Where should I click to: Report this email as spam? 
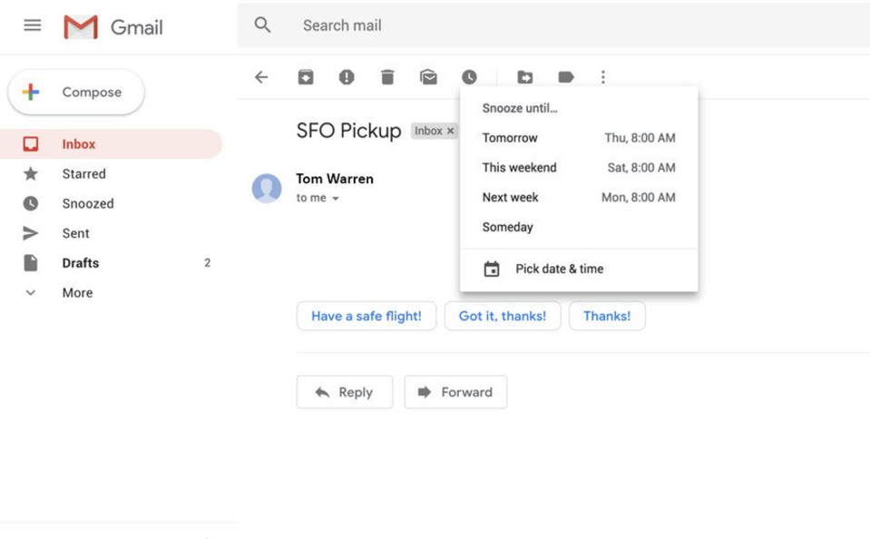click(347, 77)
